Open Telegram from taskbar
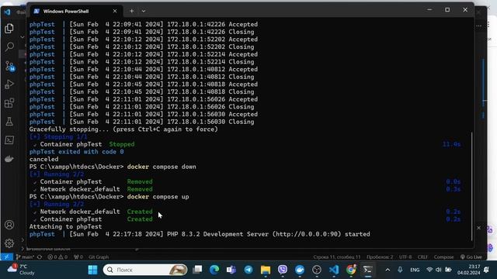The width and height of the screenshot is (497, 279). 248,270
